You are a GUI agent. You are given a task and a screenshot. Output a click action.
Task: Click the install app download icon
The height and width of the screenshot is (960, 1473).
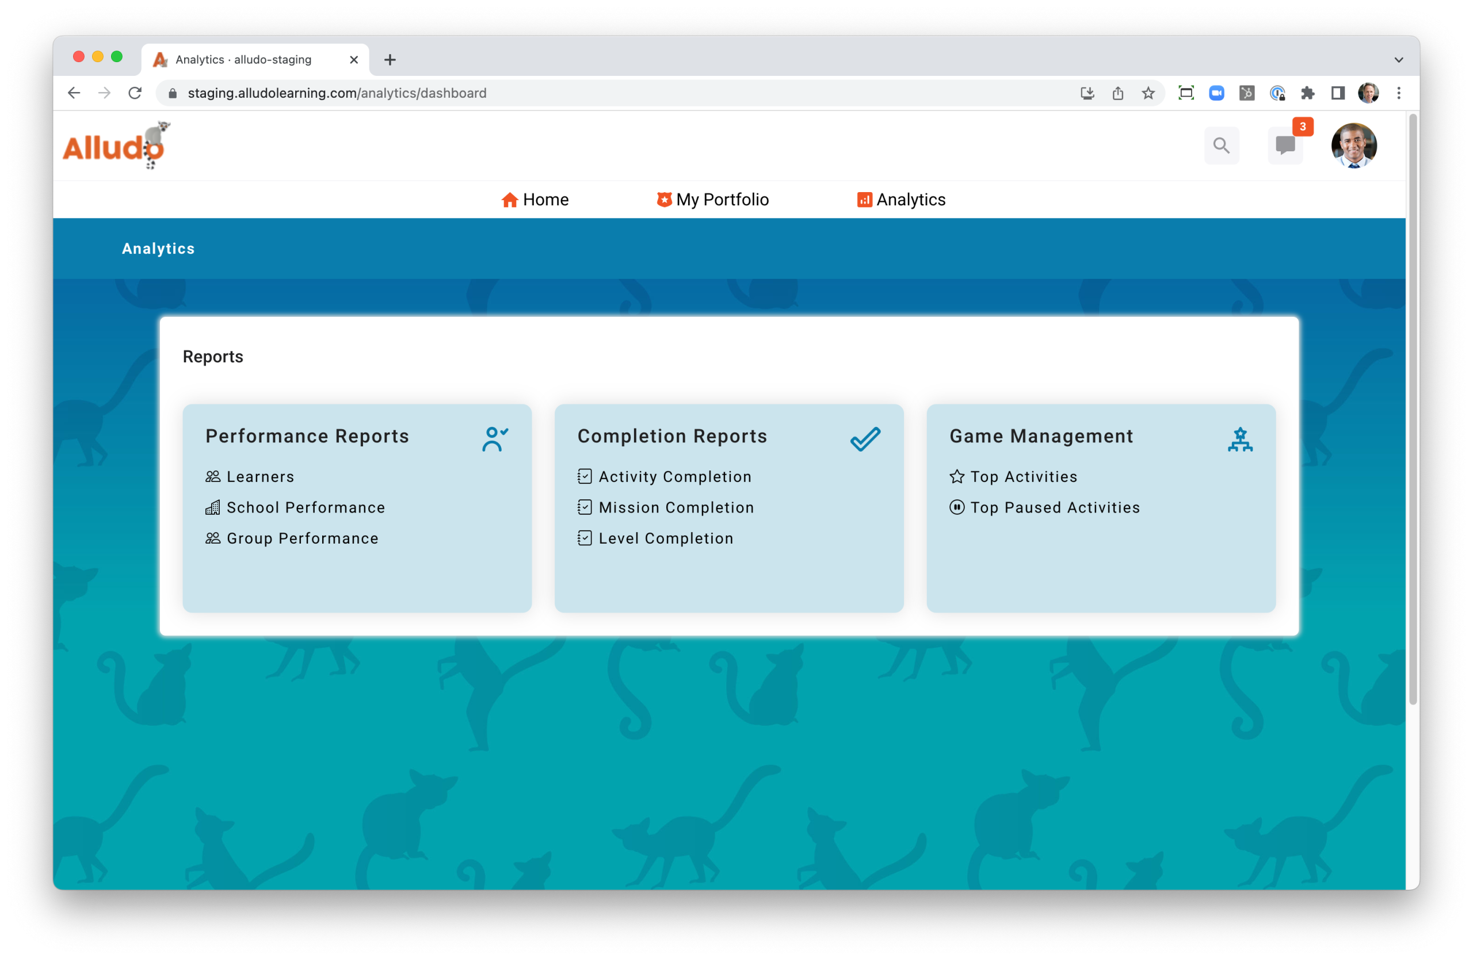click(1087, 93)
